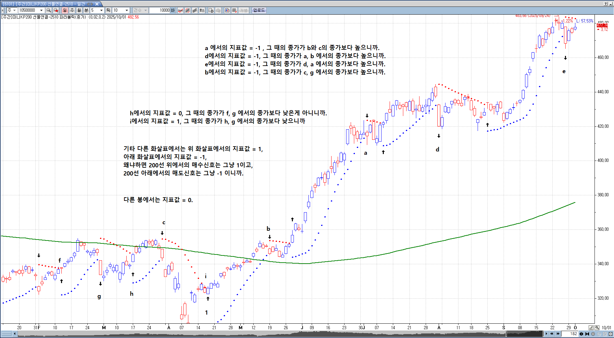This screenshot has height=338, width=614.
Task: Click the help question mark in title bar
Action: (606, 4)
